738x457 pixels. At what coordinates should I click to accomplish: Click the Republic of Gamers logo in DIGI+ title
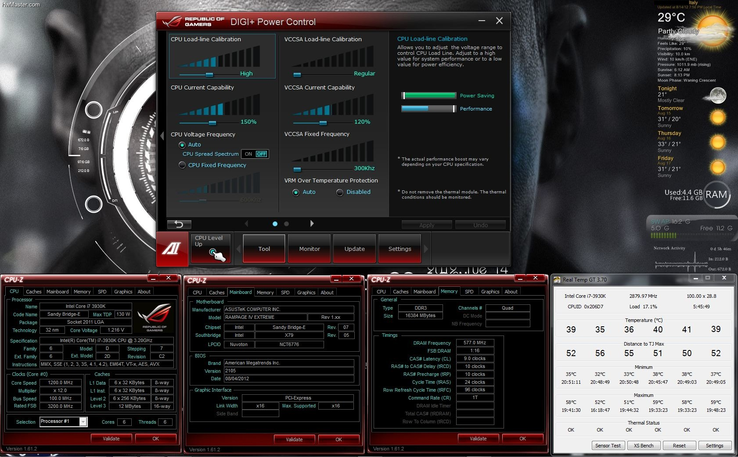193,21
